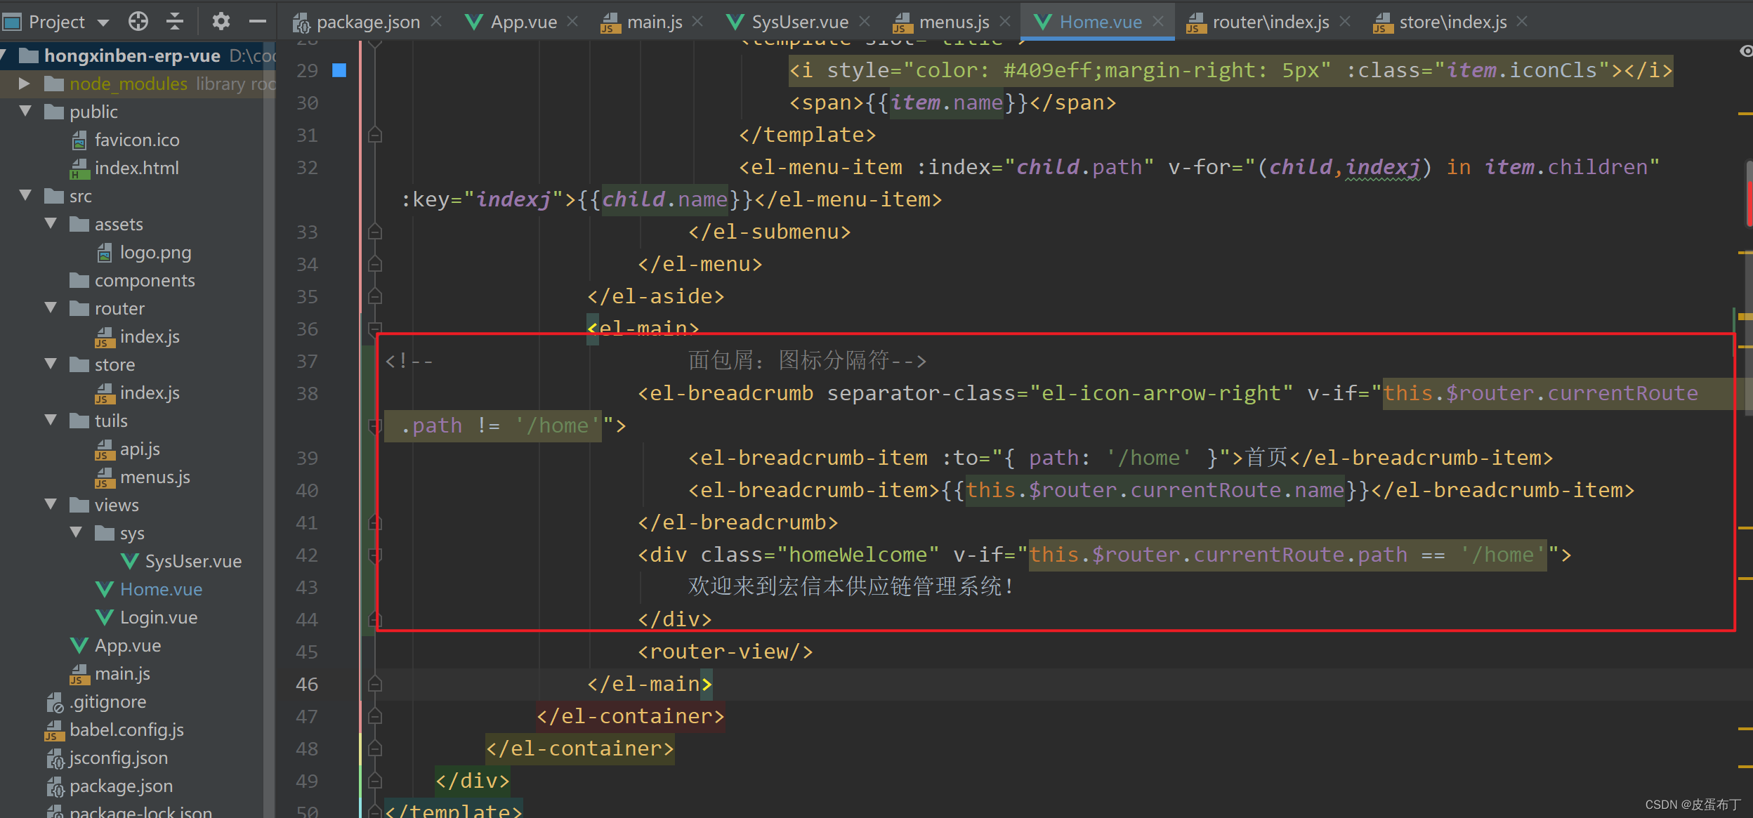1753x818 pixels.
Task: Close the store\index.js tab
Action: (x=1522, y=22)
